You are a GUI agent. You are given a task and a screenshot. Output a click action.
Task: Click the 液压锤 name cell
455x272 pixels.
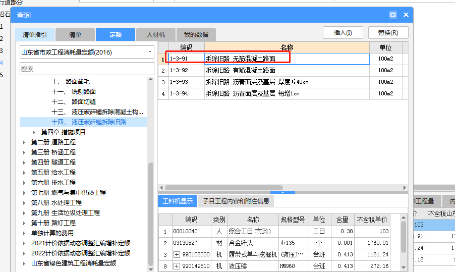click(253, 266)
